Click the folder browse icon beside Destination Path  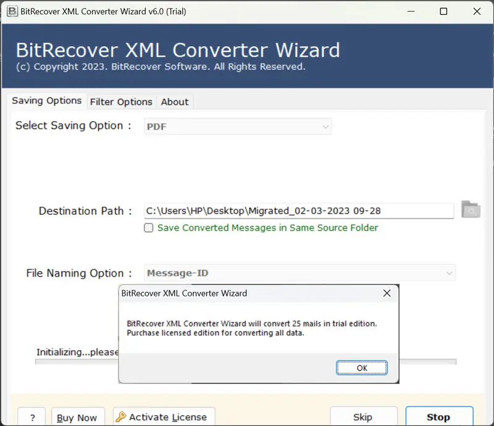click(471, 211)
